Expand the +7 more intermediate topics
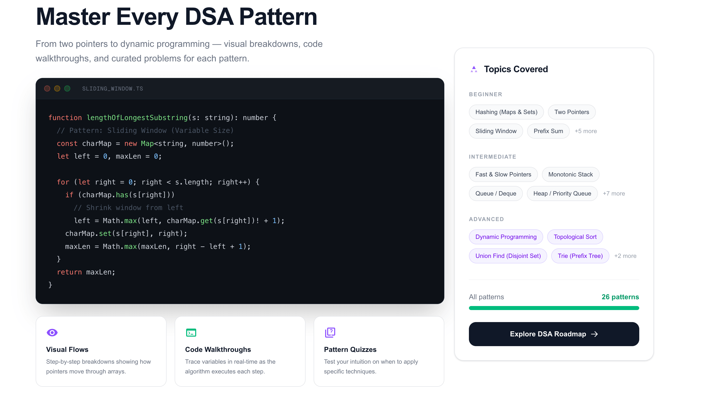This screenshot has width=706, height=393. (614, 194)
